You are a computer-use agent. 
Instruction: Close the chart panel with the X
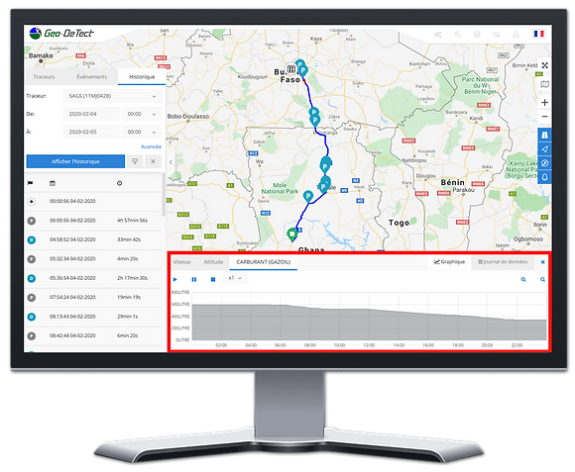click(542, 262)
